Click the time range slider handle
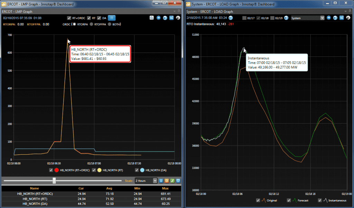Image resolution: width=354 pixels, height=208 pixels. 54,180
